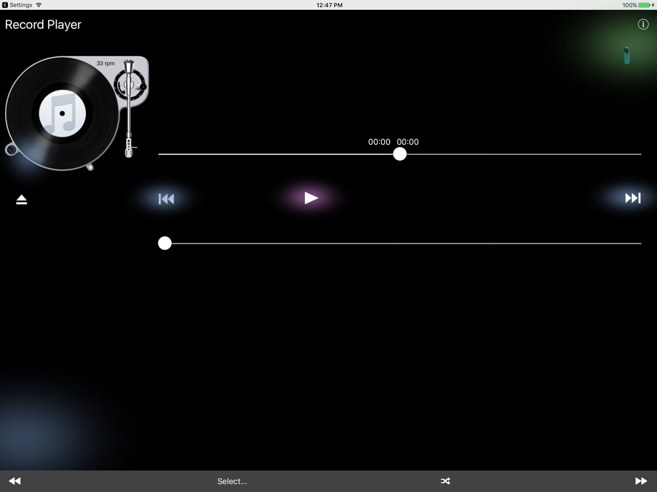Screen dimensions: 657x492
Task: Open the info button at top right
Action: (x=643, y=24)
